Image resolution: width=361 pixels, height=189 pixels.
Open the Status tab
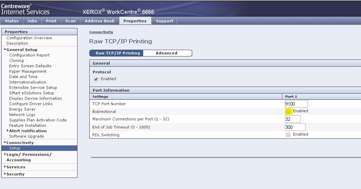[12, 21]
